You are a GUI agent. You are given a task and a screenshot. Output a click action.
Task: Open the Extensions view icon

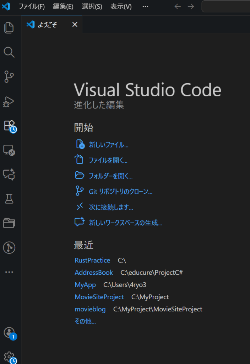point(9,125)
